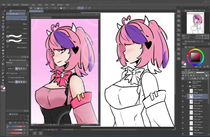Click the New canvas icon
Image resolution: width=210 pixels, height=137 pixels.
(x=35, y=8)
